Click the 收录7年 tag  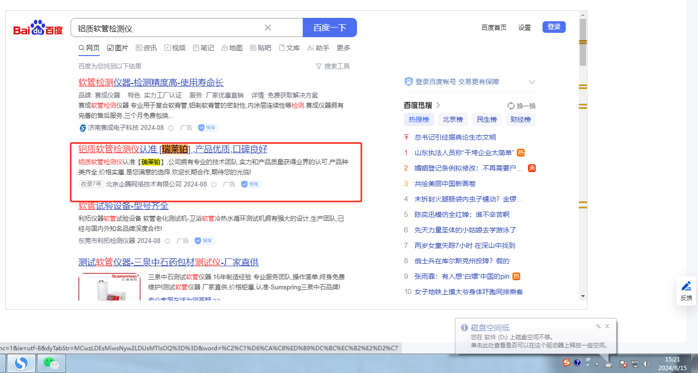(91, 184)
